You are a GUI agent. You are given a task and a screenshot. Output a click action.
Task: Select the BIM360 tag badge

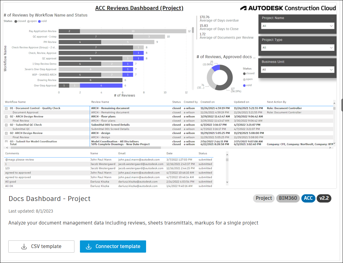288,198
